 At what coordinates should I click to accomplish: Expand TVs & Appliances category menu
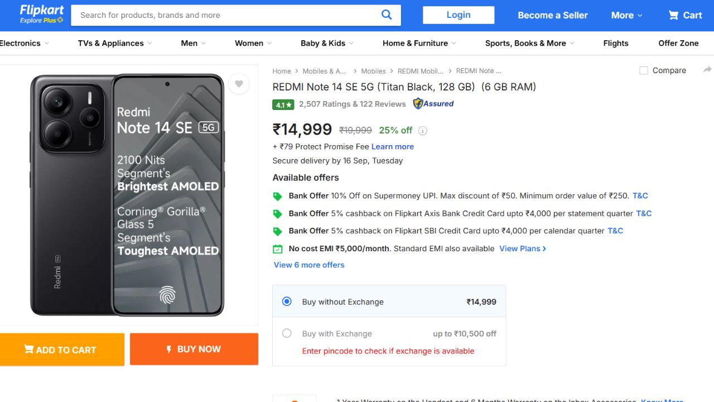click(115, 43)
